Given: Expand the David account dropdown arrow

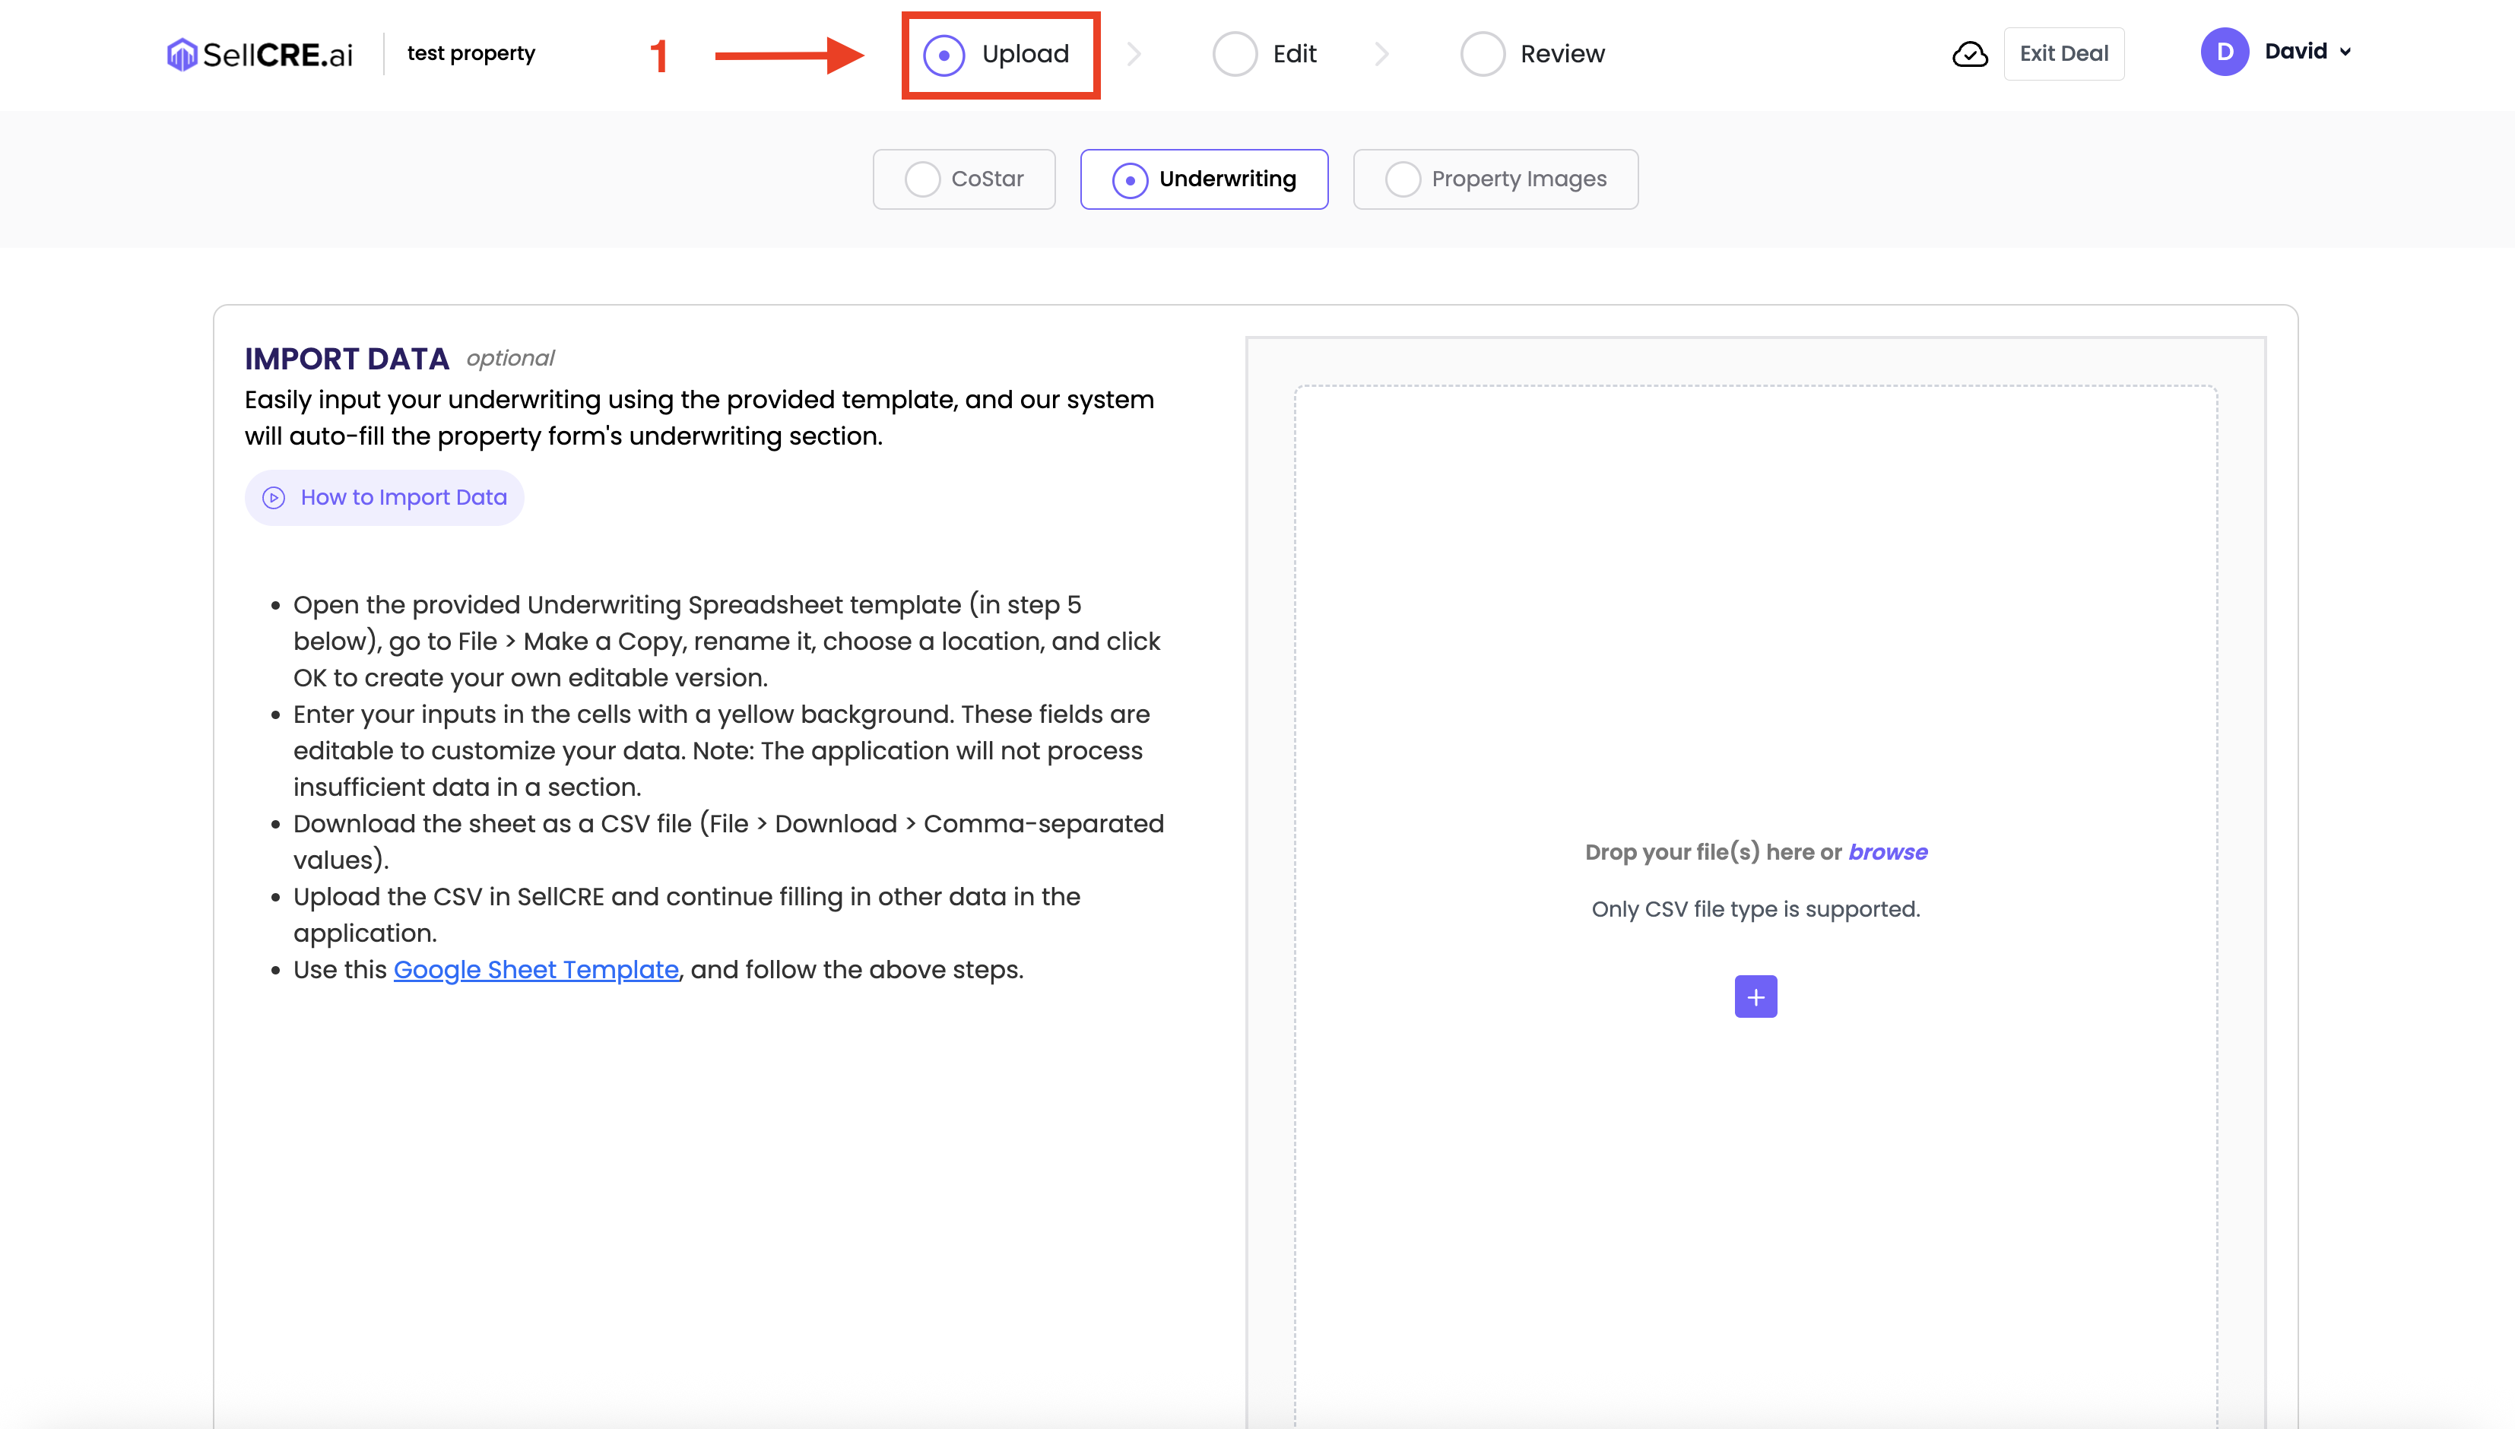Looking at the screenshot, I should (x=2345, y=52).
